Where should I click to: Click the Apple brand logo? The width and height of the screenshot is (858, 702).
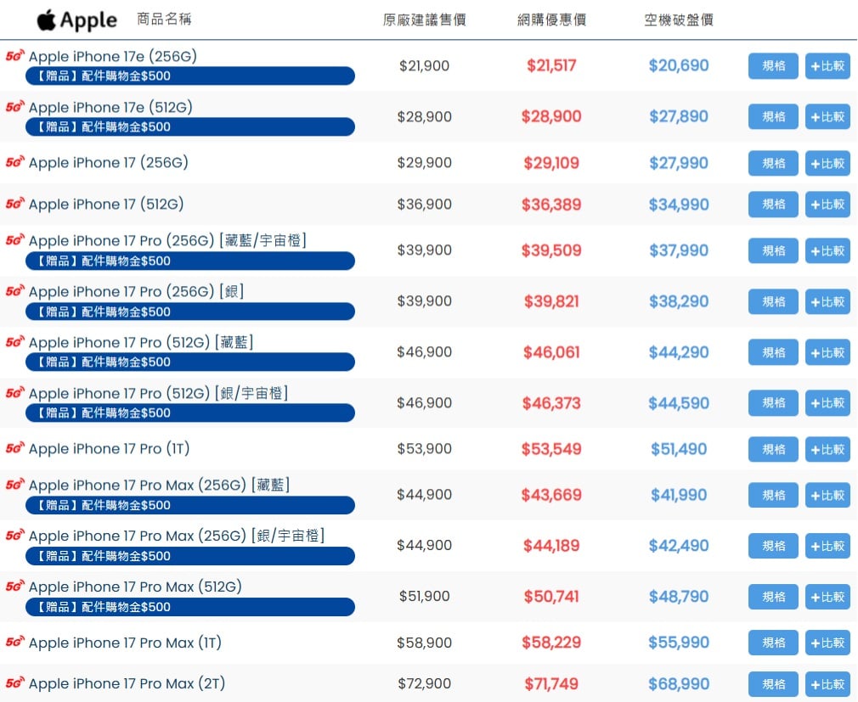(x=76, y=20)
